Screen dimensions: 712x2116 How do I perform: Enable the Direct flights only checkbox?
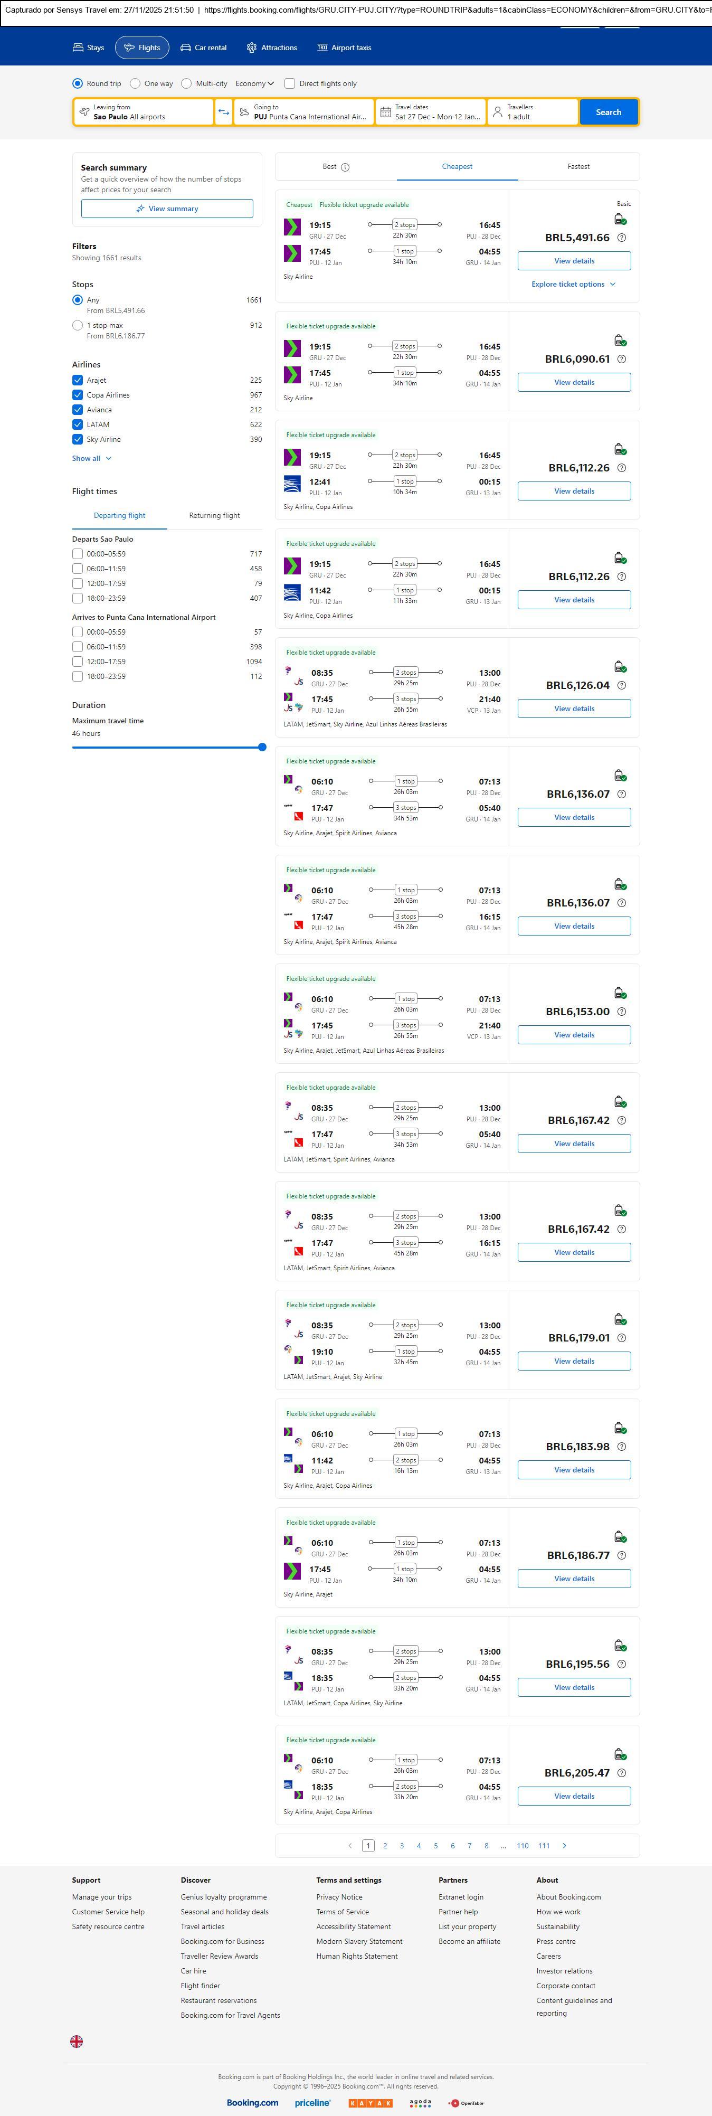(290, 84)
